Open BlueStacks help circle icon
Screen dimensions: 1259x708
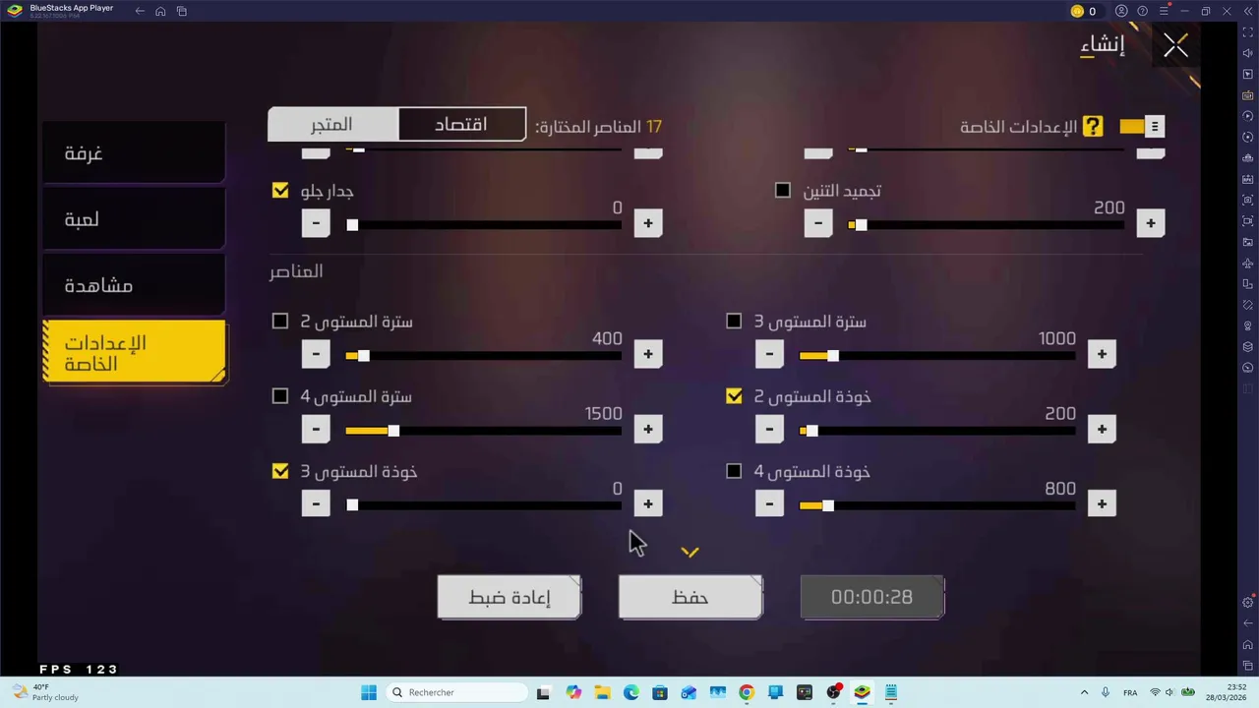pos(1143,11)
